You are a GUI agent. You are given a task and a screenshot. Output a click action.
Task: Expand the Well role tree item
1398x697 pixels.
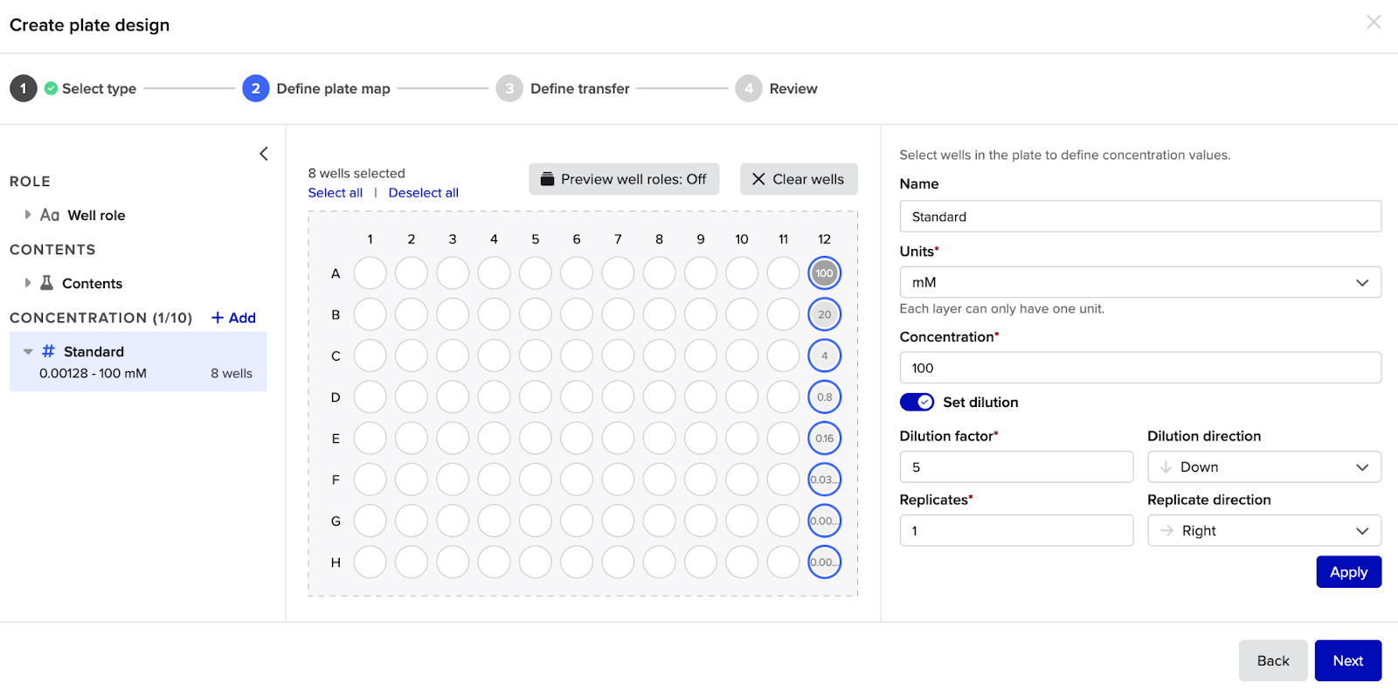pyautogui.click(x=28, y=215)
